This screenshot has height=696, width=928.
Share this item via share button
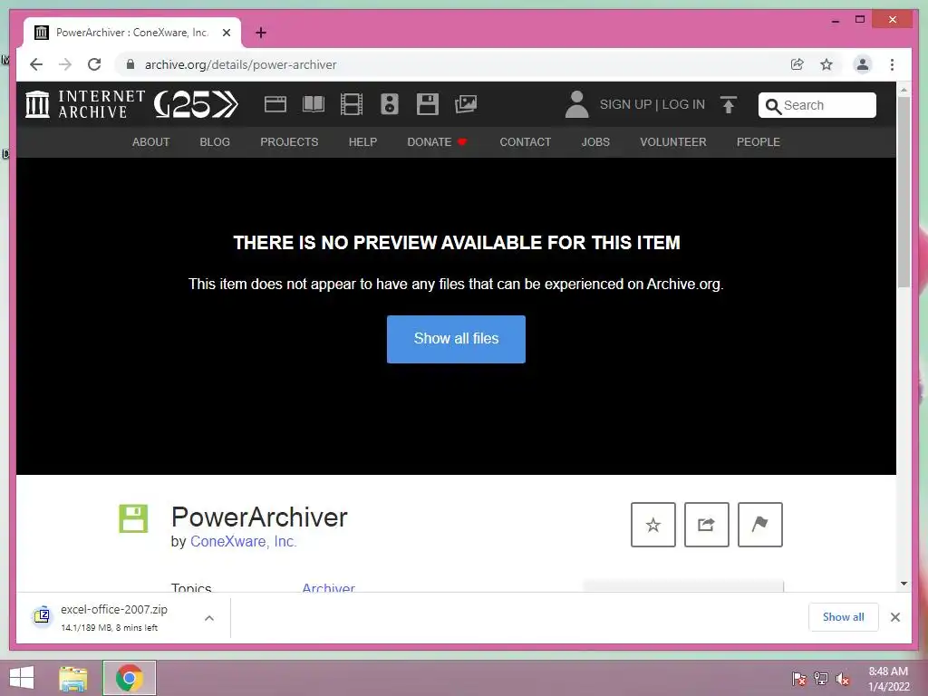[x=707, y=525]
